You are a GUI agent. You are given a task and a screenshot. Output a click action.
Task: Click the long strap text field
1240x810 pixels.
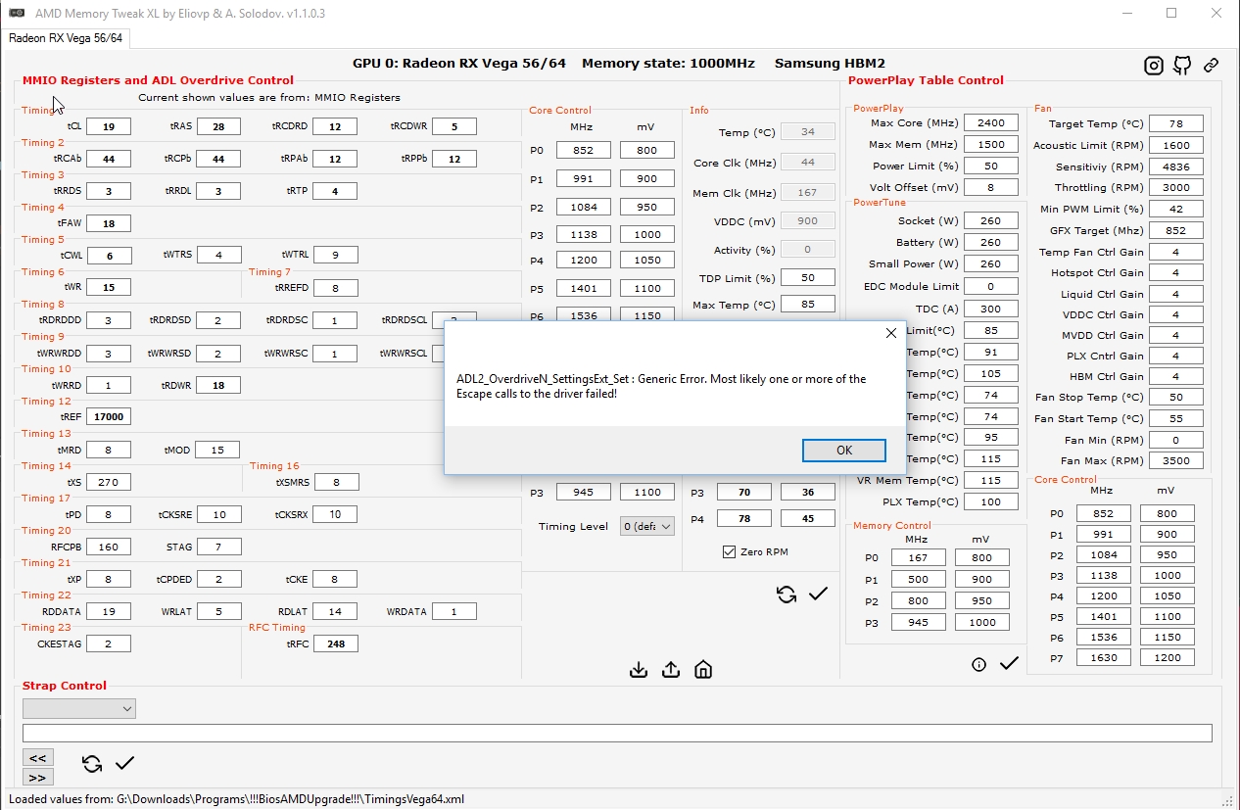pyautogui.click(x=617, y=733)
